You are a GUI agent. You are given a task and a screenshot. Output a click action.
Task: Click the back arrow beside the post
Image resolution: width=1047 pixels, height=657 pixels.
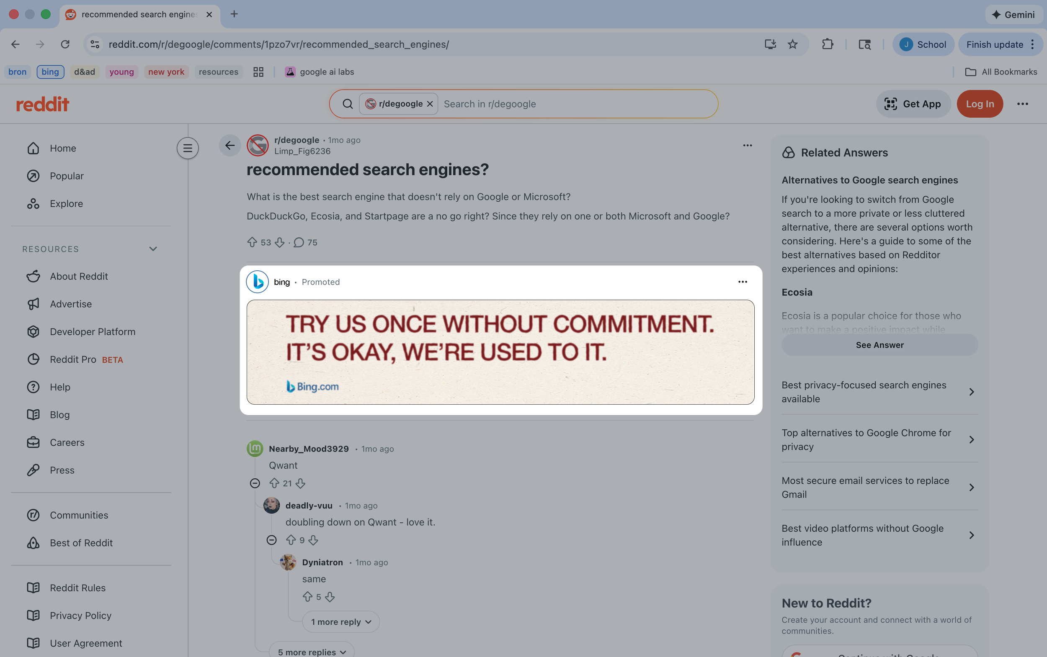(230, 146)
